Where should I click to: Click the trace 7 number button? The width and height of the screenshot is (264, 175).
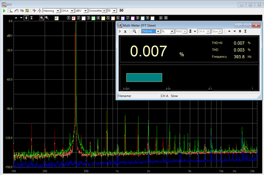128,18
